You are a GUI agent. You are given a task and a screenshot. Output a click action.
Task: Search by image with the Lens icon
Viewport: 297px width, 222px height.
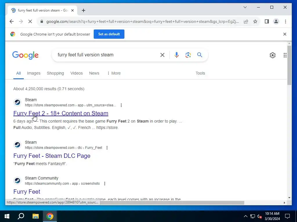(x=188, y=55)
